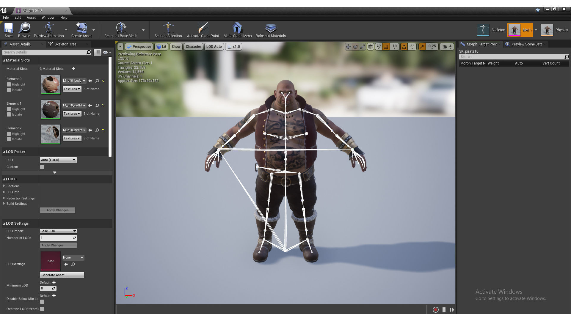Click the Activate Cloth Paint icon
Viewport: 571px width, 321px height.
click(x=203, y=28)
